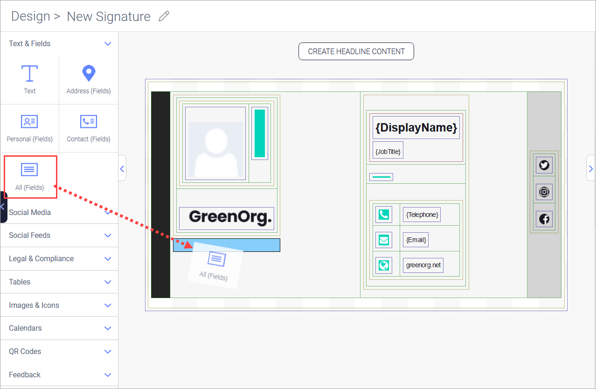Select the {DisplayName} placeholder field
Screen dimensions: 596x389
coord(416,127)
